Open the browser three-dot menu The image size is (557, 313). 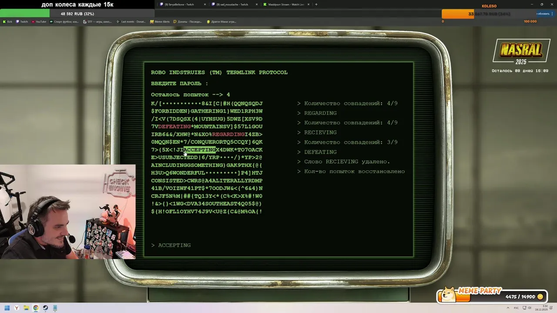pyautogui.click(x=553, y=14)
